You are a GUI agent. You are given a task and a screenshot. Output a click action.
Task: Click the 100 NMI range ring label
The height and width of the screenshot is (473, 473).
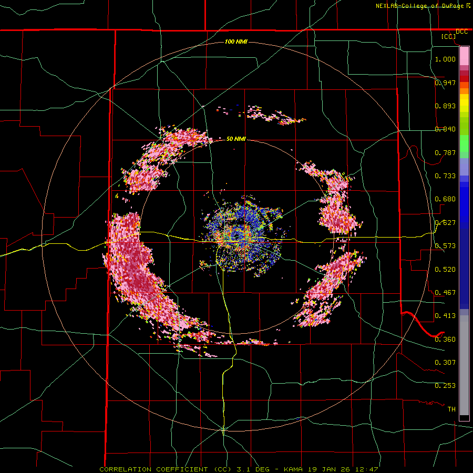tap(236, 42)
